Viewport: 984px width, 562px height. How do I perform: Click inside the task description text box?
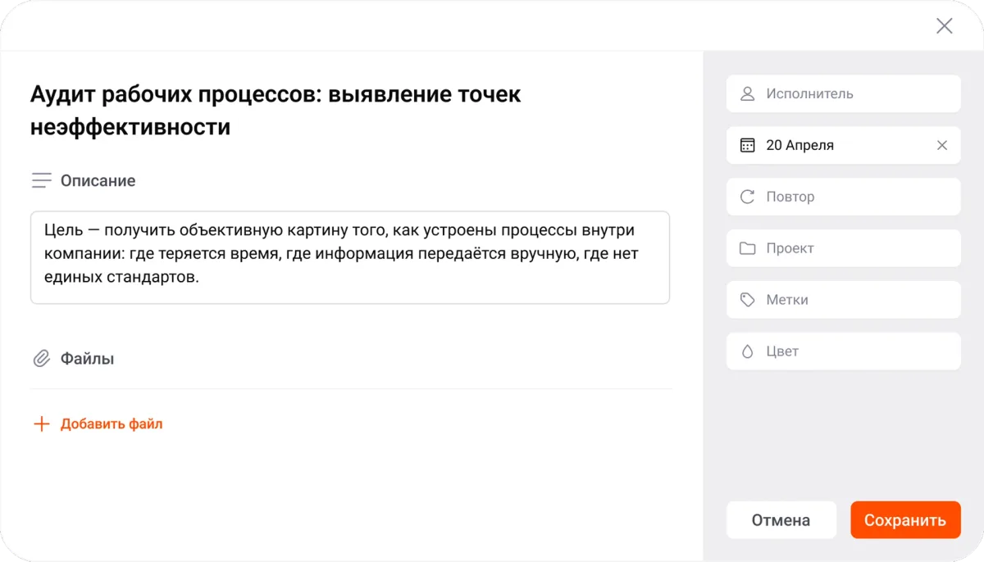click(x=350, y=257)
